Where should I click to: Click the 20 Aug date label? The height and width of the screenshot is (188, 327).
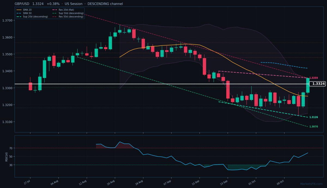click(x=111, y=182)
